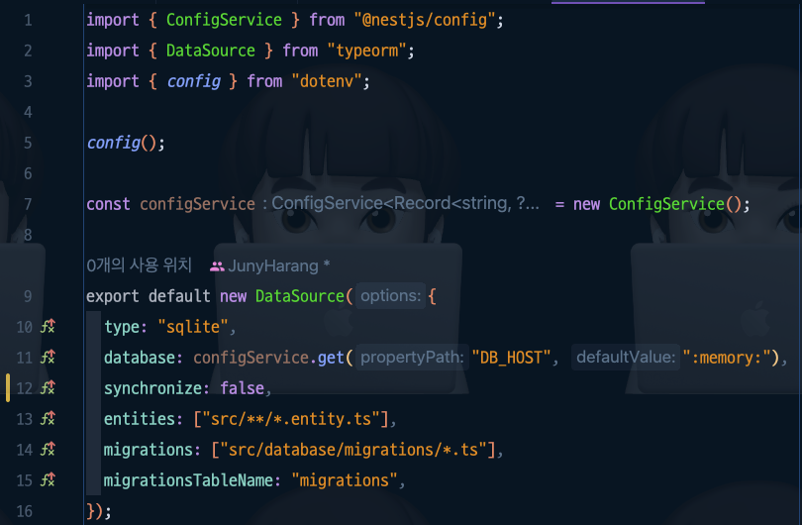Click line number 16 in the gutter
Screen dimensions: 802x525
[24, 511]
